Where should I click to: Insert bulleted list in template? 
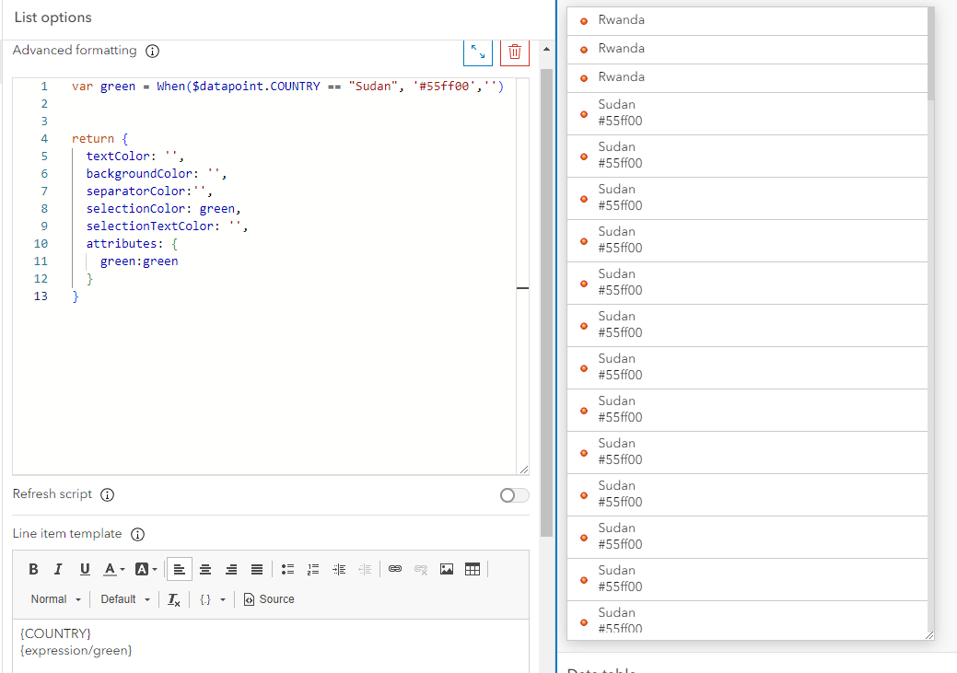[287, 569]
